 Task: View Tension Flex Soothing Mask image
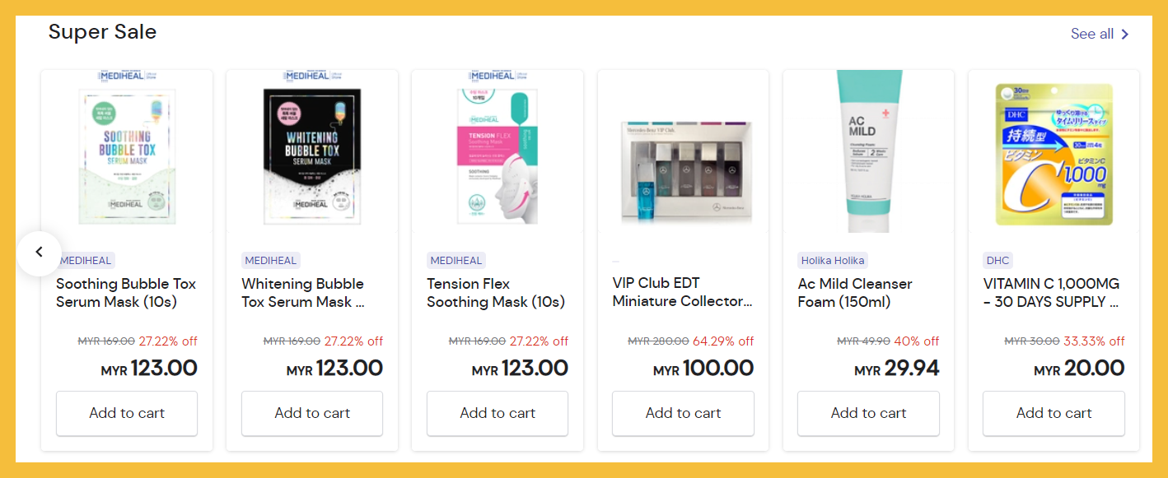point(498,152)
